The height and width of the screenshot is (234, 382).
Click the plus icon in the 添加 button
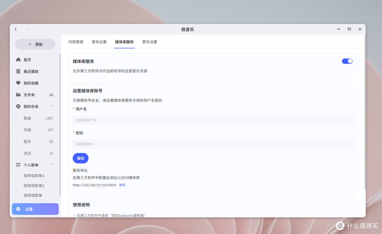coord(30,44)
